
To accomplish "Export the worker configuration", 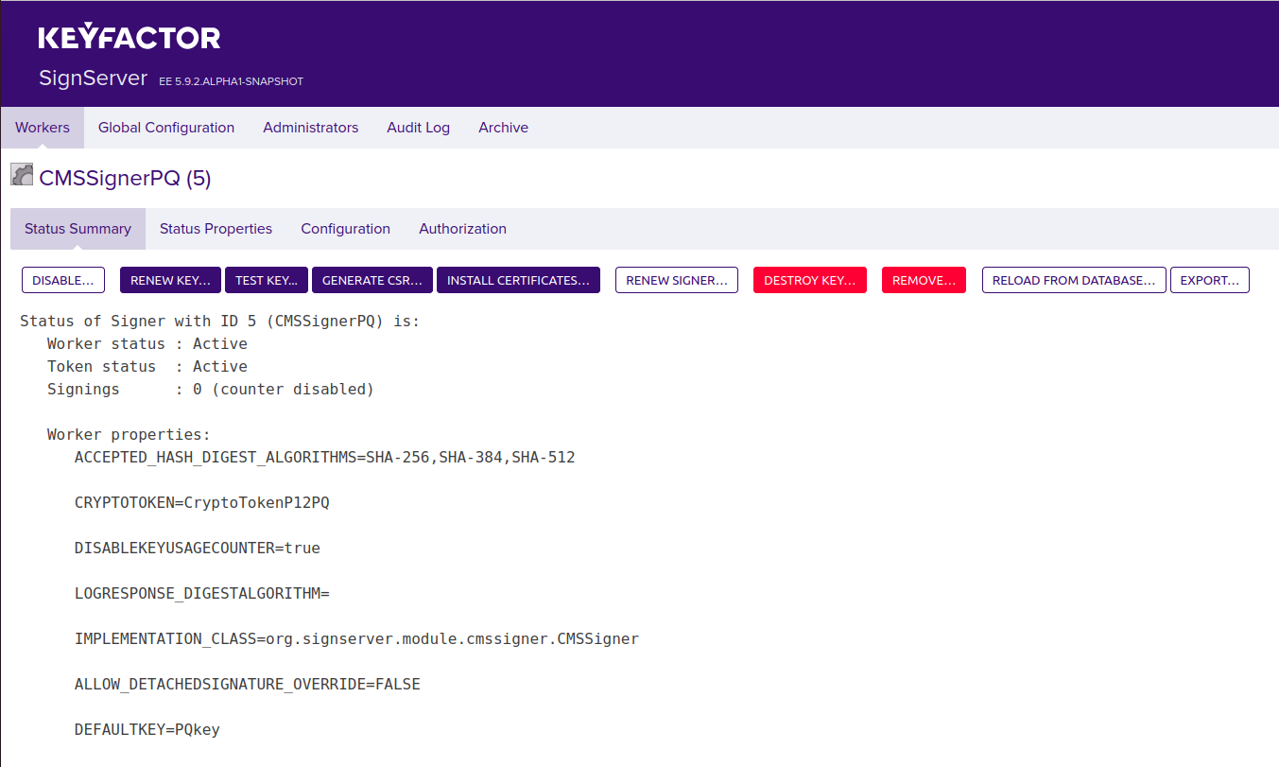I will [x=1210, y=280].
